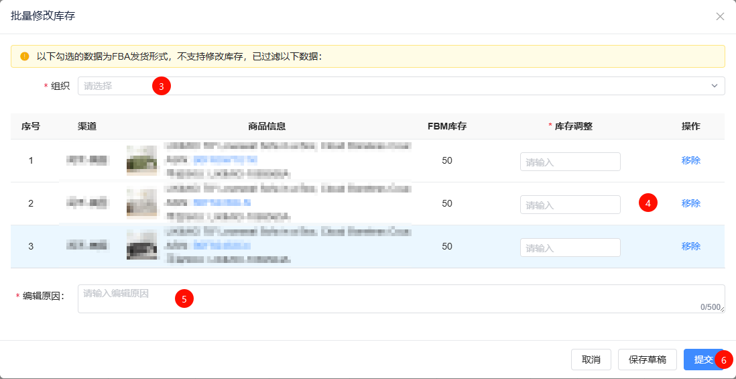This screenshot has width=736, height=379.
Task: Open the blue product link in row 2
Action: [221, 203]
